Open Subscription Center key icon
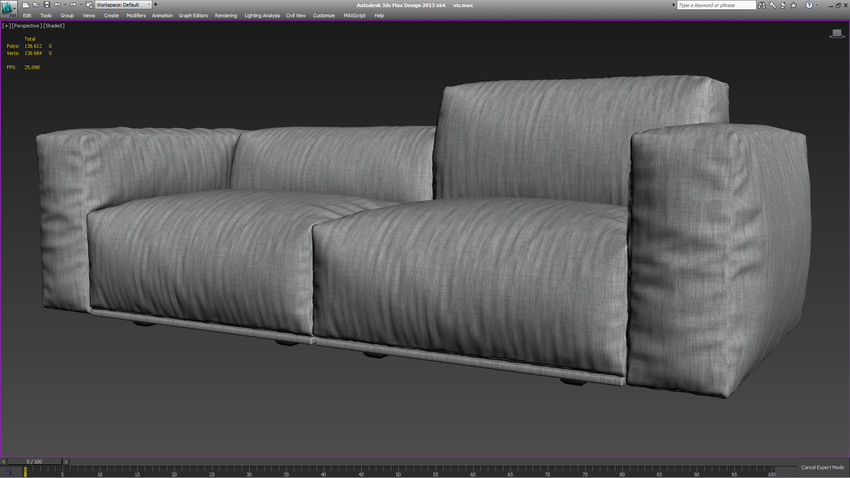The height and width of the screenshot is (478, 850). coord(773,5)
